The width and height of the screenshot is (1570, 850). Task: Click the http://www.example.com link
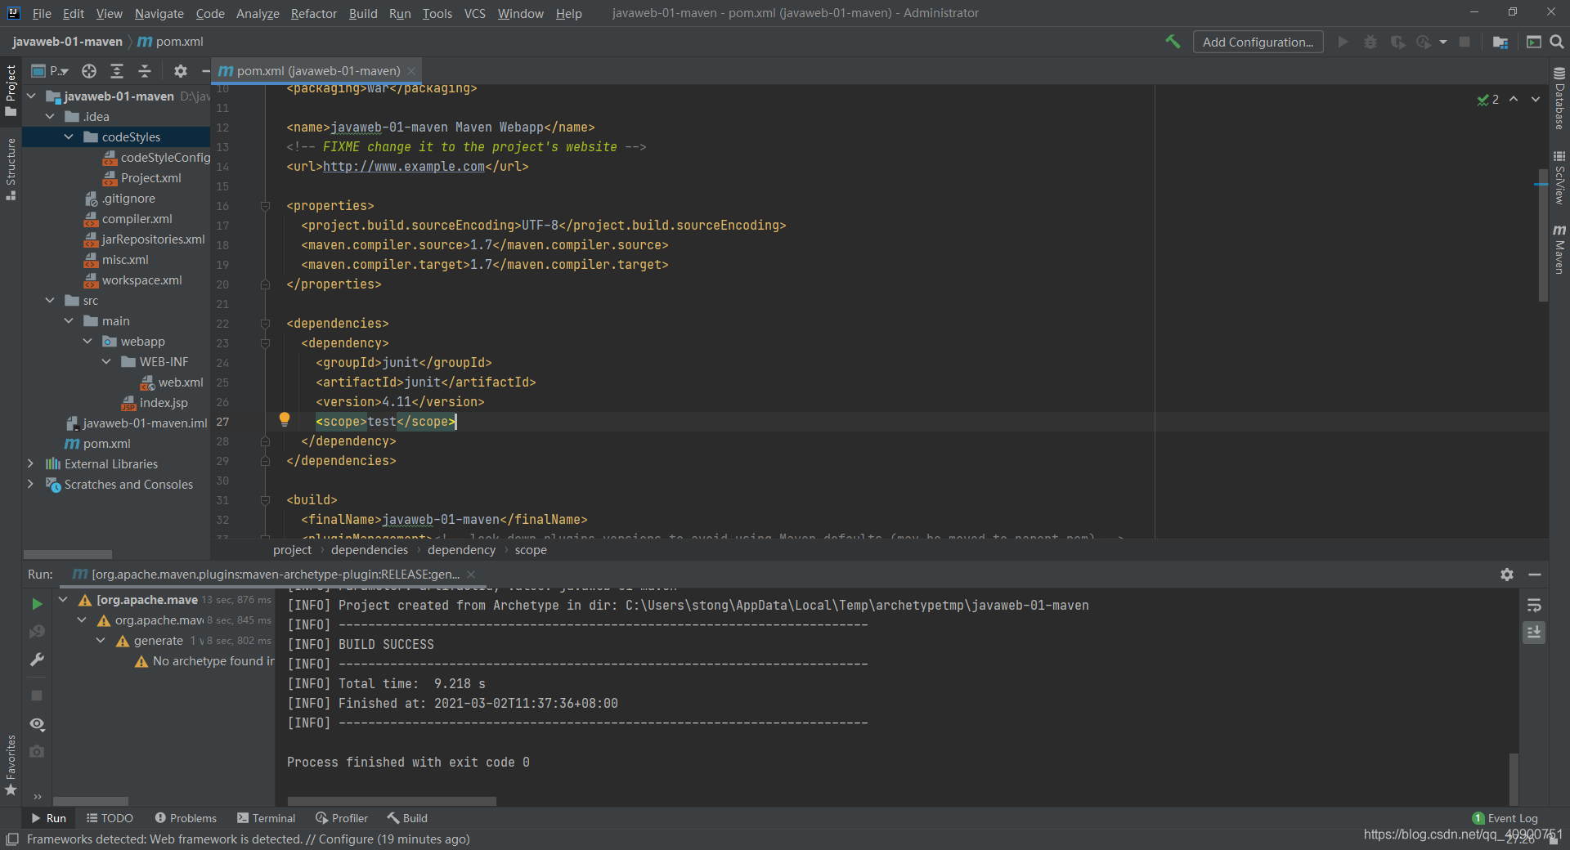coord(404,167)
